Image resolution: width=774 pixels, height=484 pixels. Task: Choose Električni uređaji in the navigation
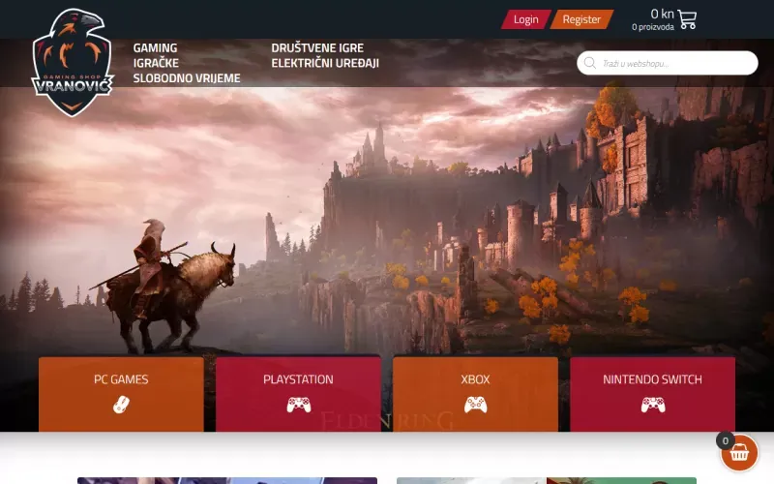point(325,63)
